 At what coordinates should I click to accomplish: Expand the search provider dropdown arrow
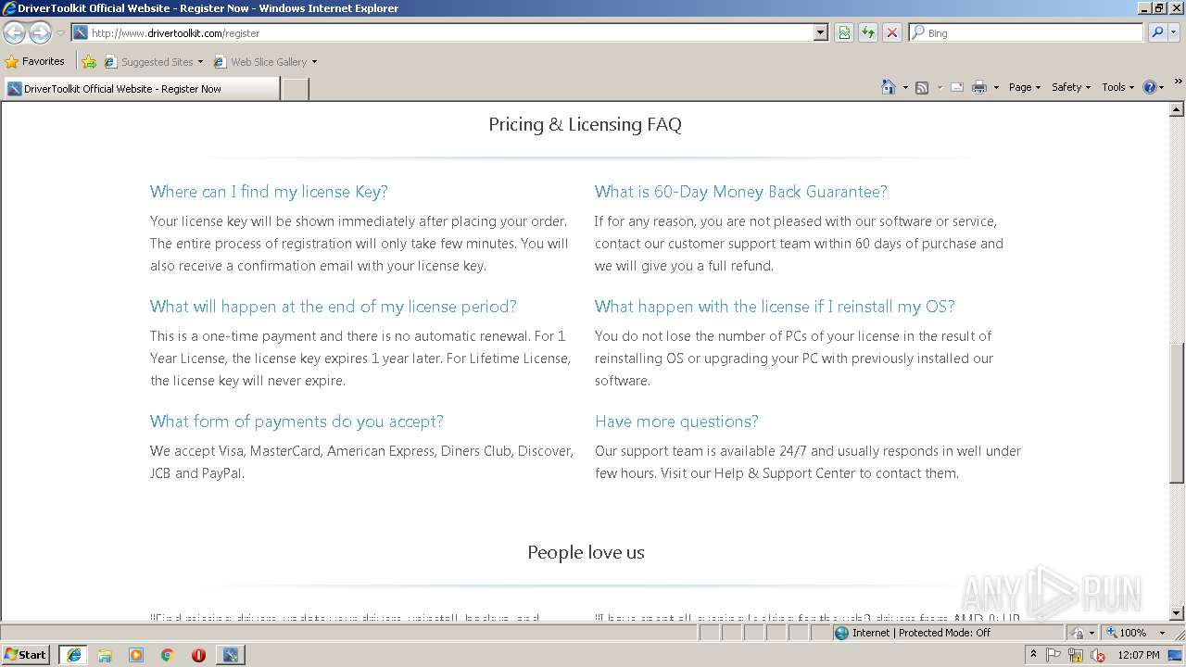pyautogui.click(x=1176, y=32)
